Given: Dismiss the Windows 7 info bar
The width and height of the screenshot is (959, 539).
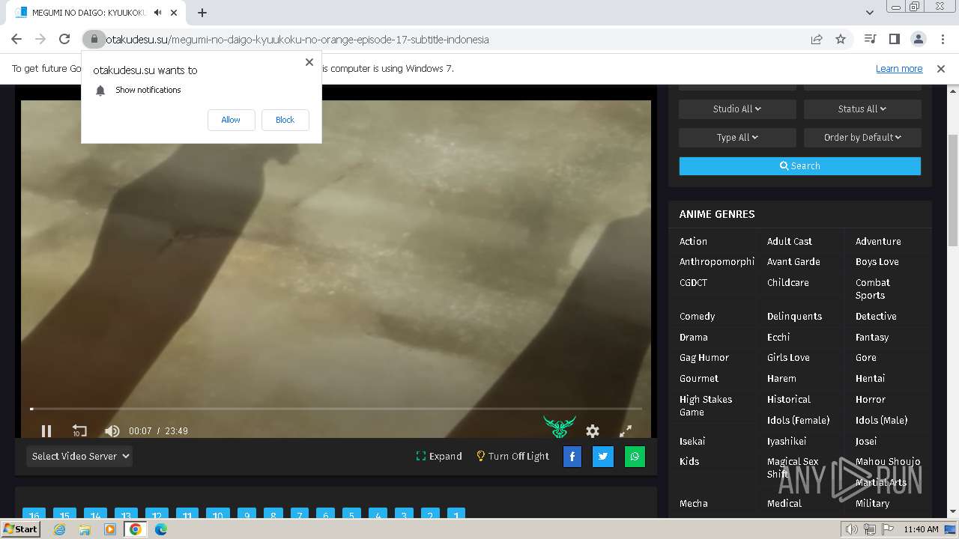Looking at the screenshot, I should point(941,68).
